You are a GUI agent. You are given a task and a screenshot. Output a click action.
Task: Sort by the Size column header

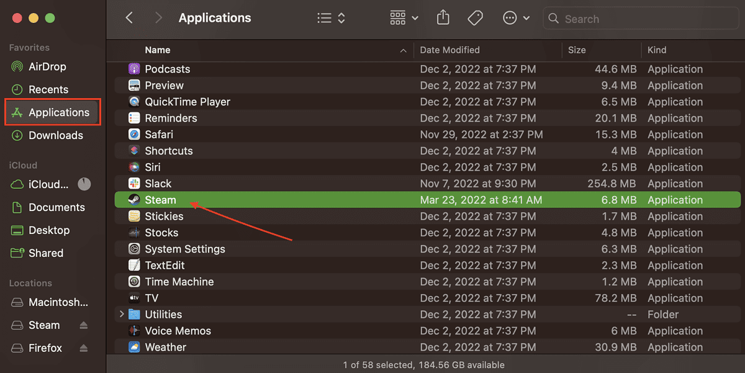point(577,50)
